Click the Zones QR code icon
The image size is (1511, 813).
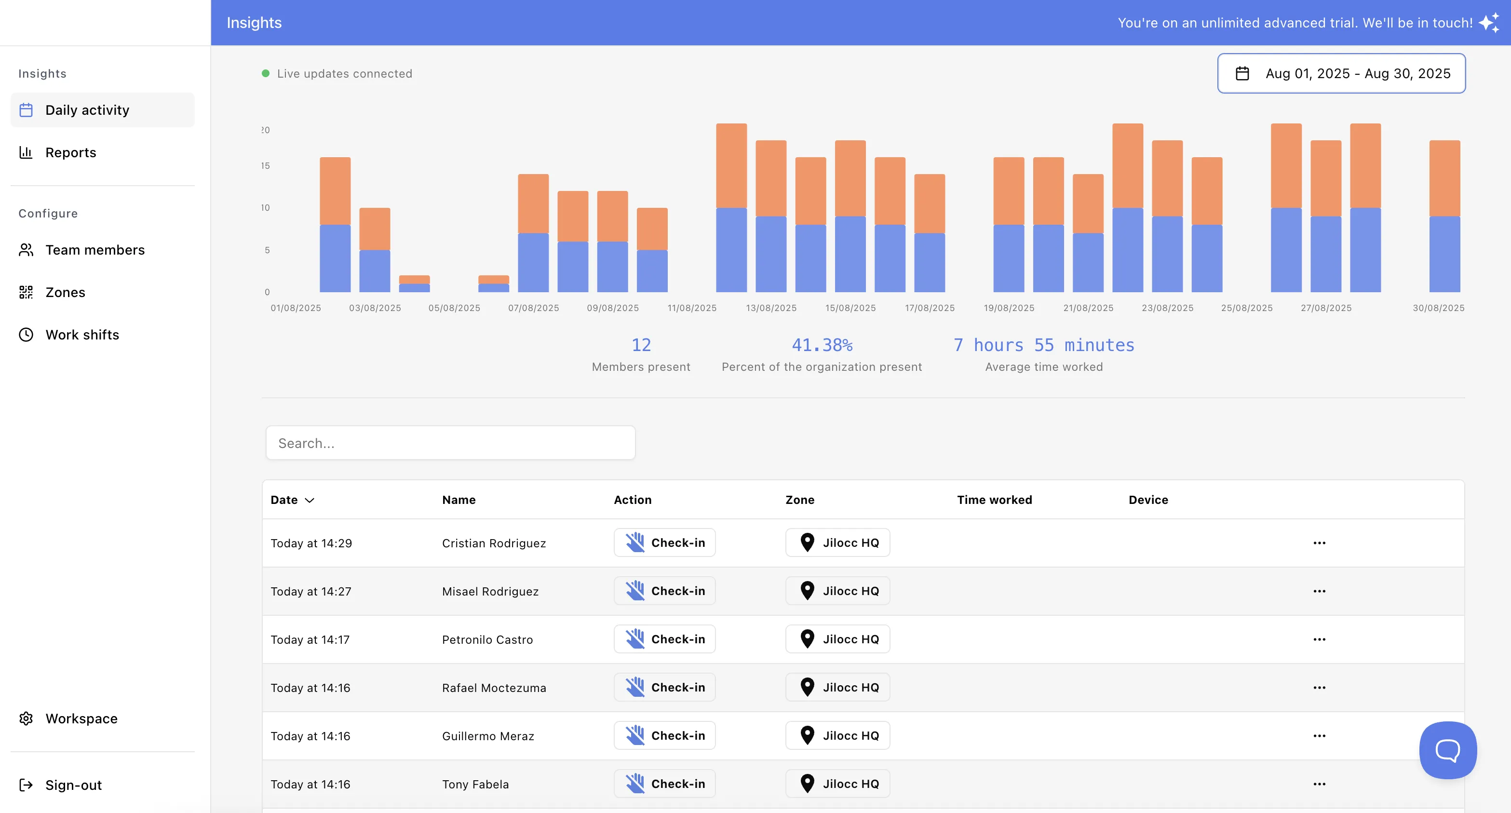point(26,292)
